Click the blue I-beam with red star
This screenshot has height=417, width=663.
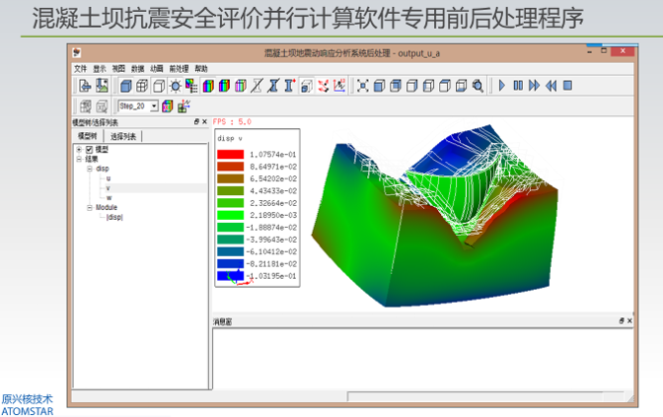tap(290, 86)
